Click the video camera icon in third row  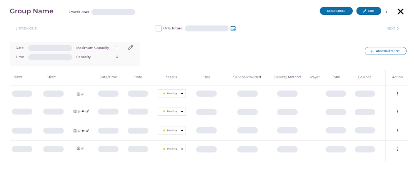pyautogui.click(x=83, y=131)
